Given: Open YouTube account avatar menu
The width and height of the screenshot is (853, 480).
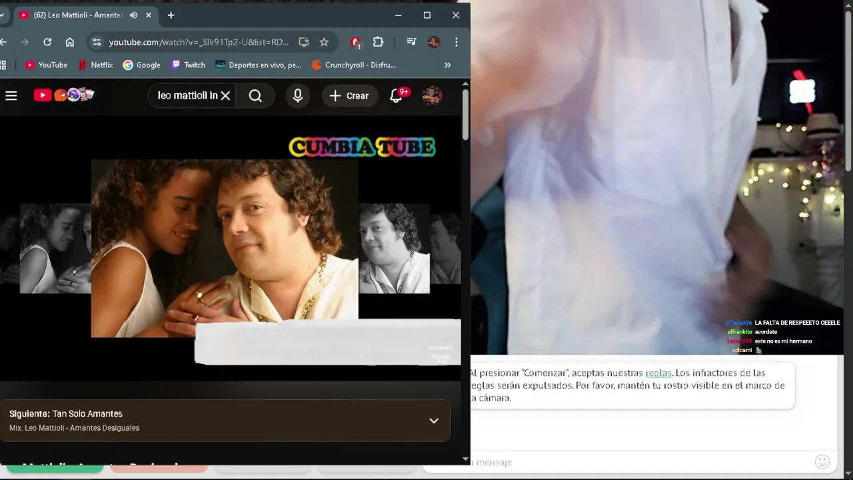Looking at the screenshot, I should [x=432, y=95].
